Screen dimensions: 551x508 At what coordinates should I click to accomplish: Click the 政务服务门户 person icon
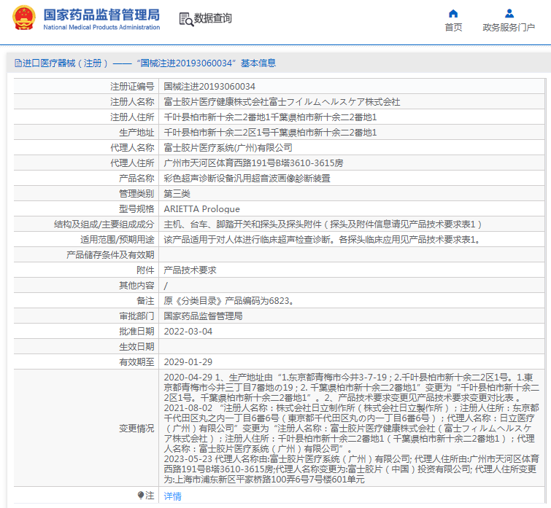click(509, 13)
